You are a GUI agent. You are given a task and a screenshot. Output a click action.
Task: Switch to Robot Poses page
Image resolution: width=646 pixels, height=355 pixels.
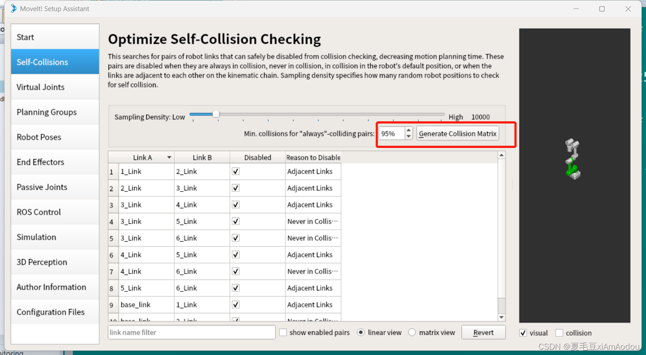tap(55, 137)
